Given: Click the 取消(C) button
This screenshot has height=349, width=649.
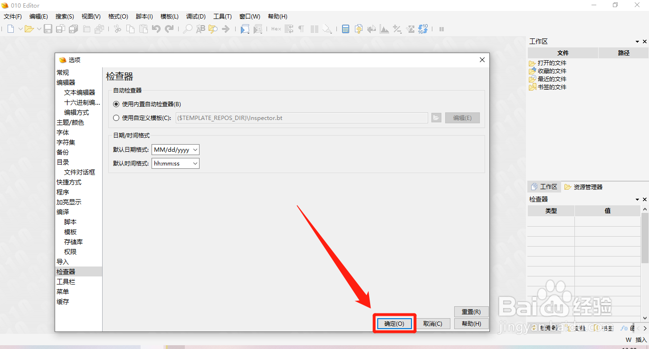Looking at the screenshot, I should point(433,323).
